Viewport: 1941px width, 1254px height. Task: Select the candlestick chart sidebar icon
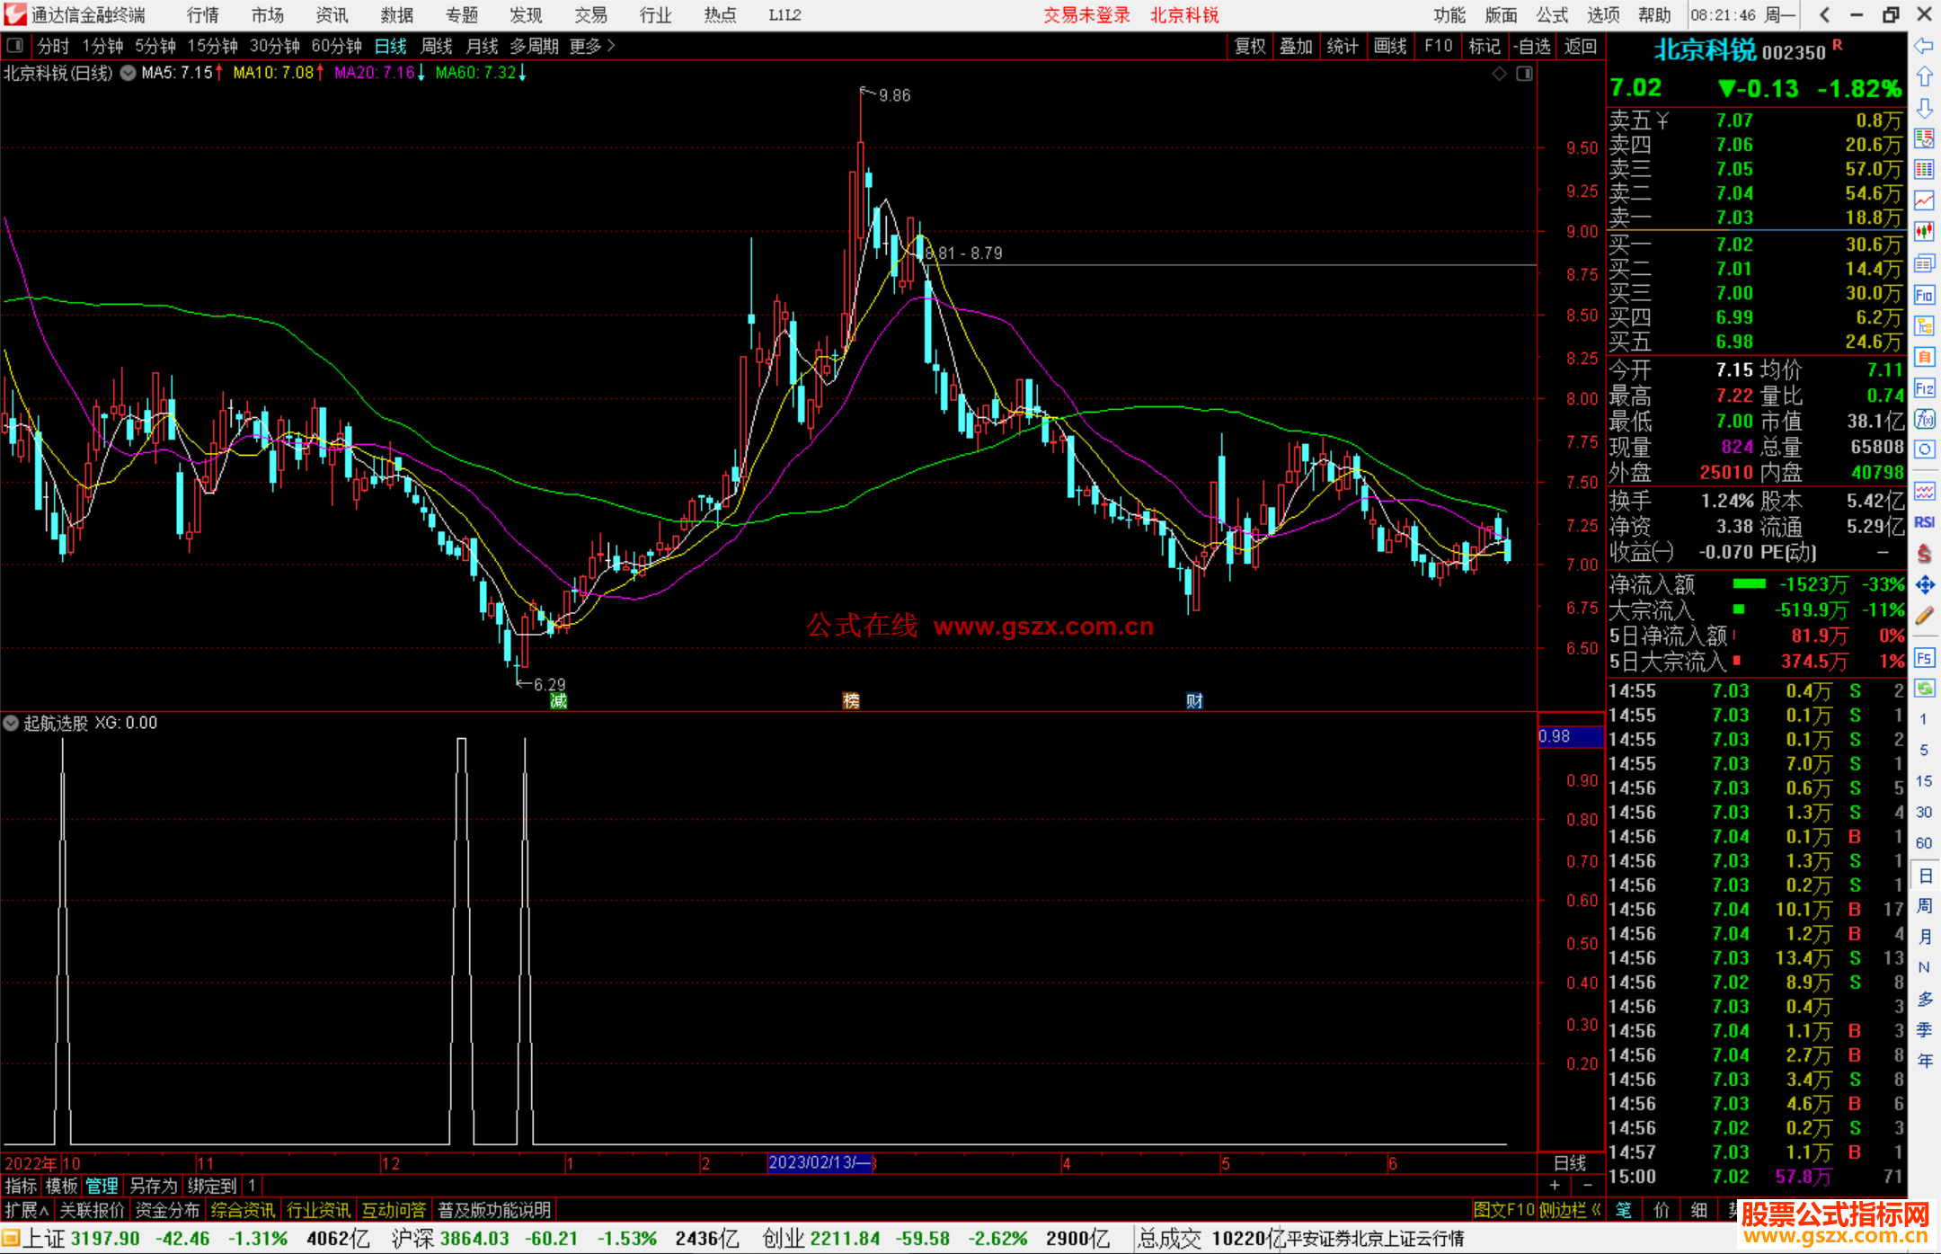[1924, 231]
